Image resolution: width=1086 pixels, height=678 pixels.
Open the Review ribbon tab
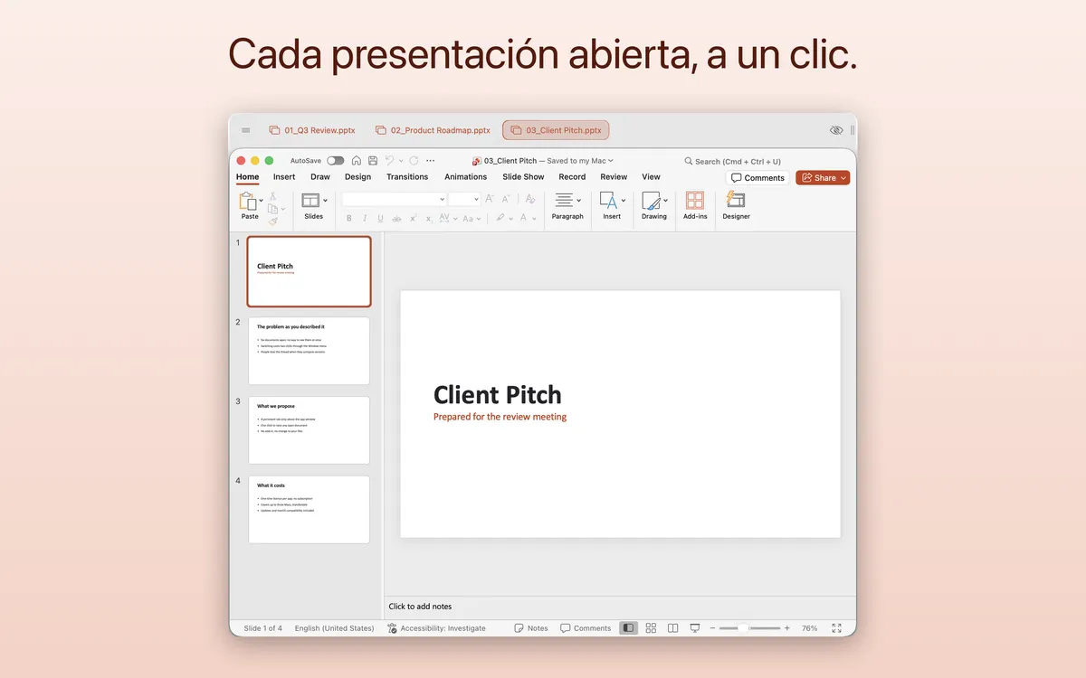coord(614,177)
